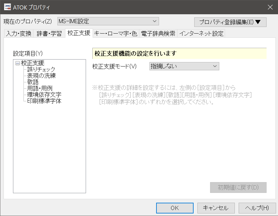278x216 pixels.
Task: Select the 校正支援 root tree item
Action: pos(32,63)
